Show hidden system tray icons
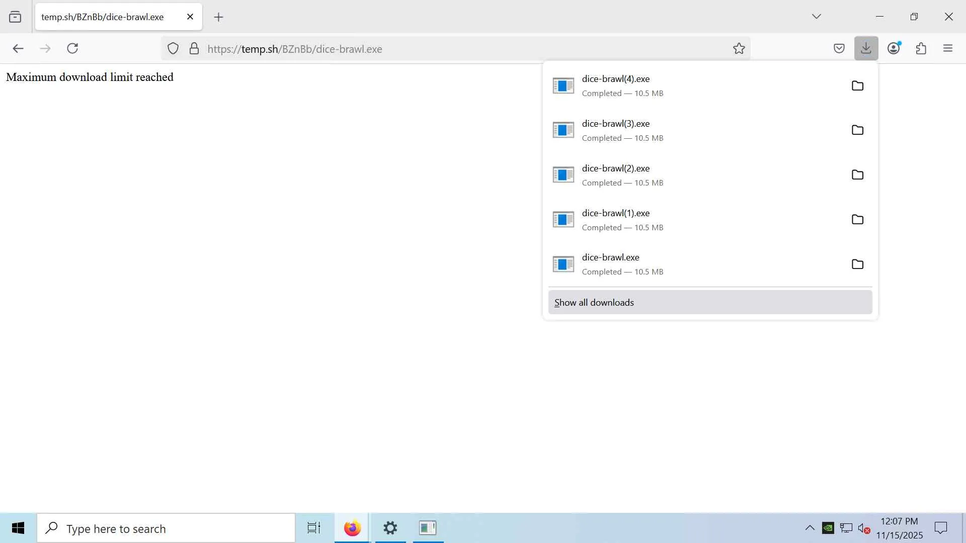966x543 pixels. coord(810,528)
